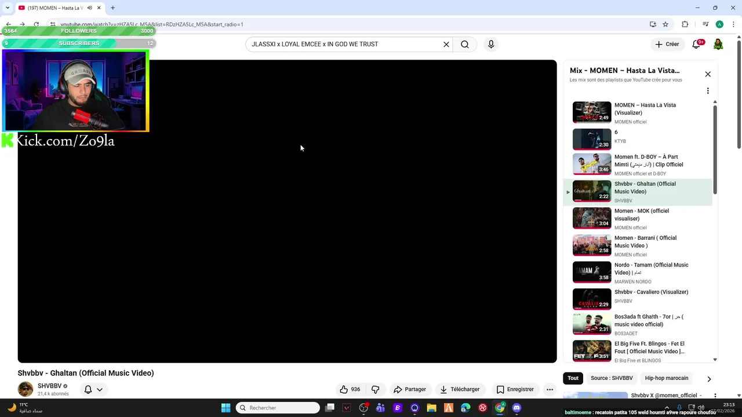The height and width of the screenshot is (417, 742).
Task: Close the MOMEN YouTube browser tab
Action: [99, 8]
